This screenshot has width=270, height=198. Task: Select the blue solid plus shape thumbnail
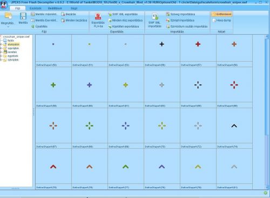90,85
